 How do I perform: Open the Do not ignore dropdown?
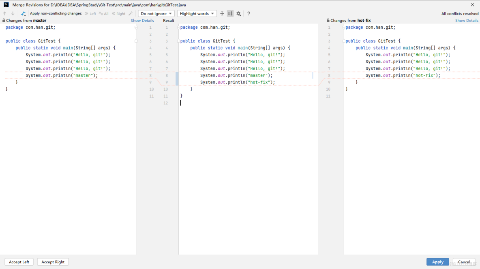click(x=156, y=13)
